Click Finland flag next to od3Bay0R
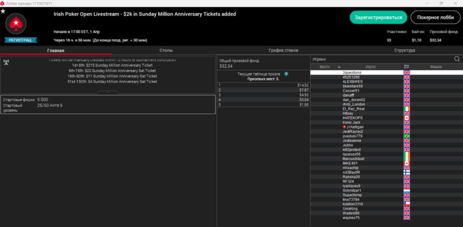 (407, 172)
